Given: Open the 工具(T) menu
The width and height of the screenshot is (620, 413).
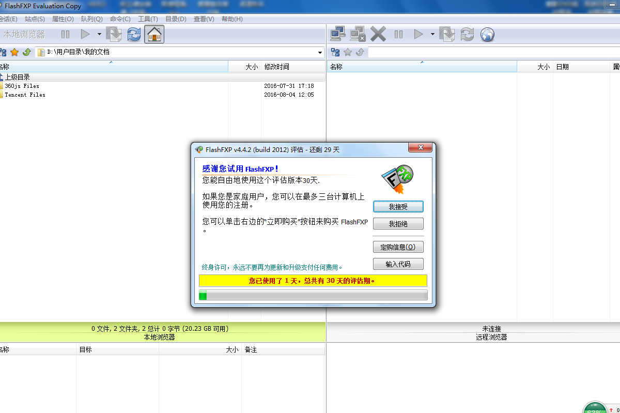Looking at the screenshot, I should (x=148, y=19).
